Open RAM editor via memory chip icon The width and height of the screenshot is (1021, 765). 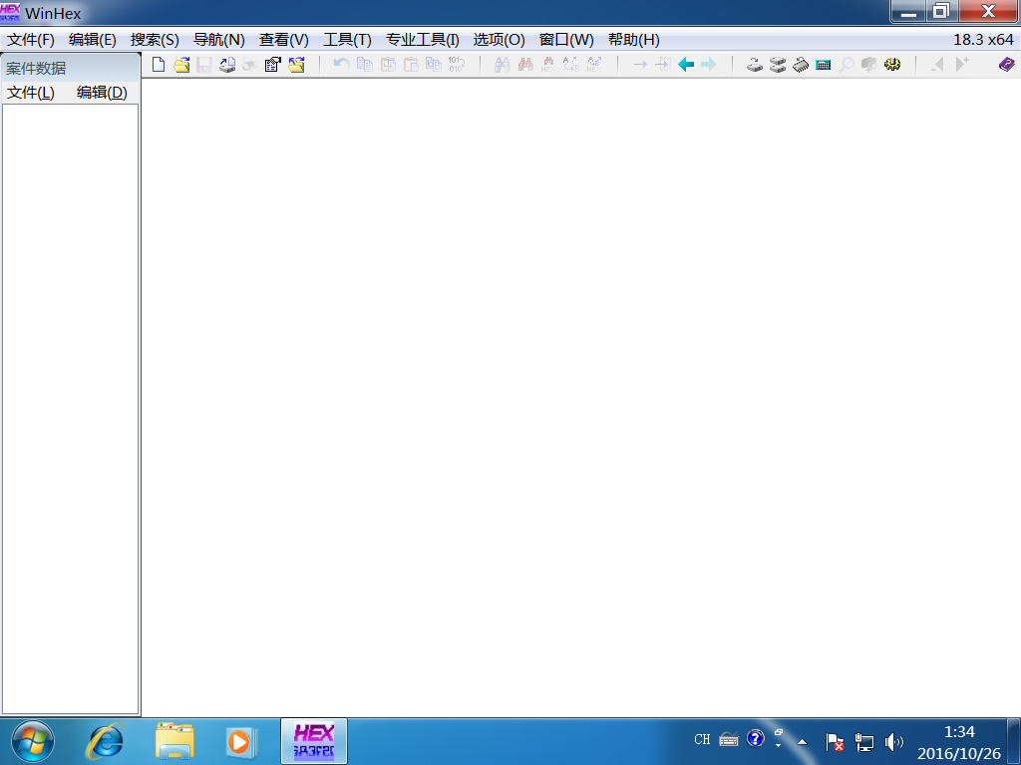pyautogui.click(x=801, y=65)
